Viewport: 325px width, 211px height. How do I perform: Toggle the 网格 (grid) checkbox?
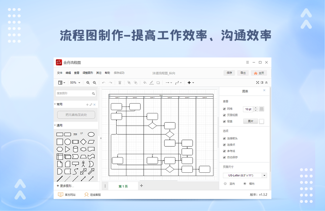tap(224, 109)
